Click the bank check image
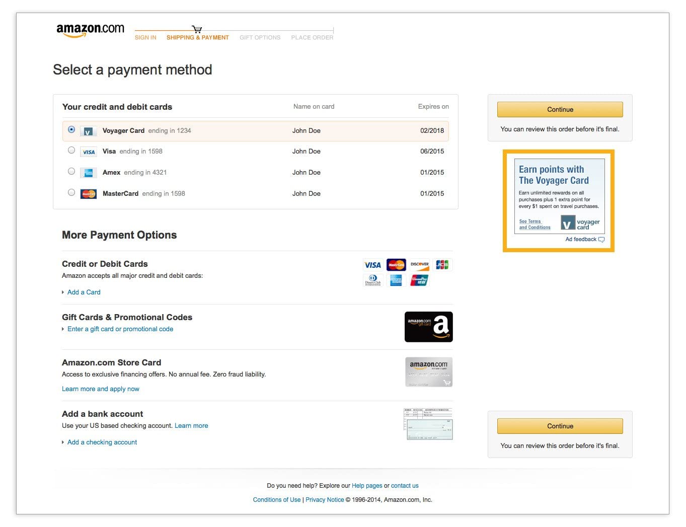686x527 pixels. [x=428, y=424]
